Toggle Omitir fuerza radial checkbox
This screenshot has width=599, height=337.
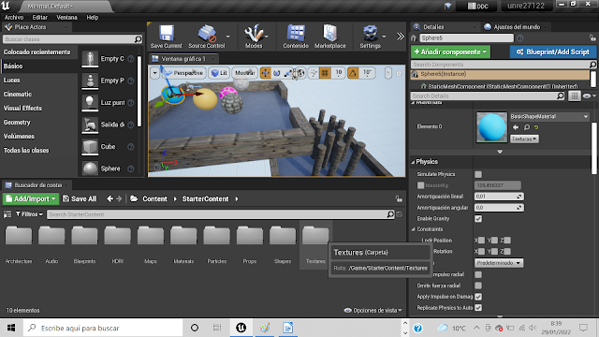pos(478,286)
